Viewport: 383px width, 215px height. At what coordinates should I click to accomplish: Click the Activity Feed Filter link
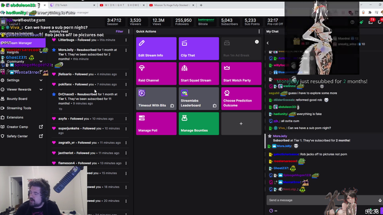(x=119, y=32)
